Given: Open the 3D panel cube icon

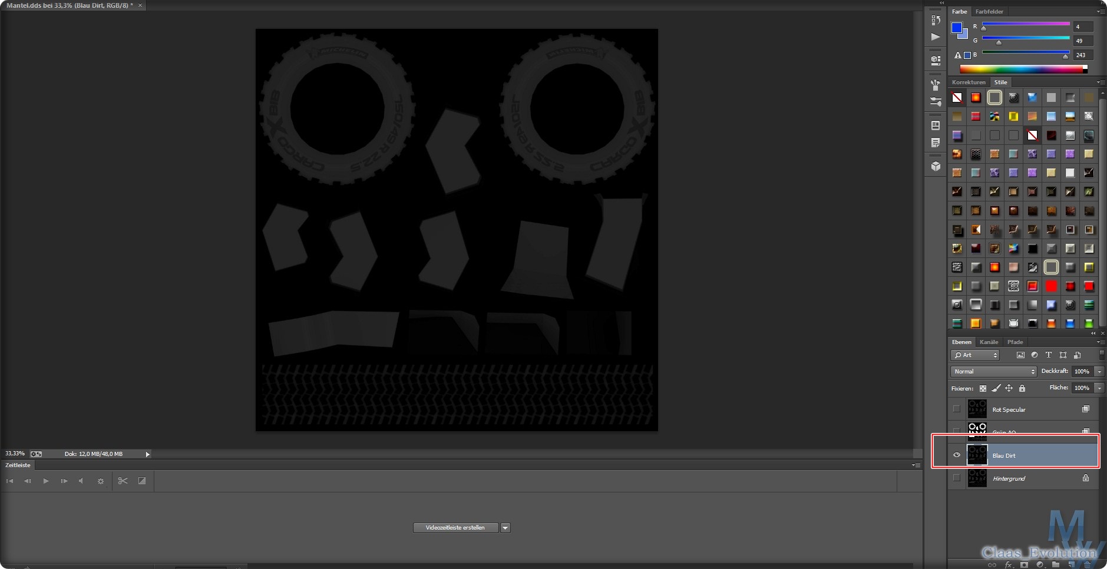Looking at the screenshot, I should [936, 167].
